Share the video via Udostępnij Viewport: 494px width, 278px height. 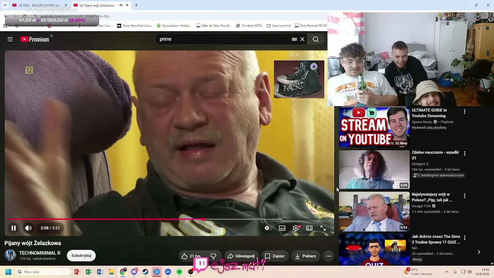(241, 256)
